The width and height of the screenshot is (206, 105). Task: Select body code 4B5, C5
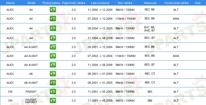[x=150, y=82]
